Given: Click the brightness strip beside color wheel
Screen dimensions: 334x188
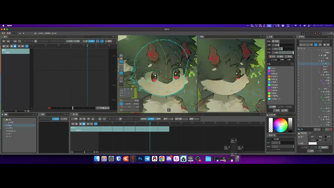Looking at the screenshot, I should tap(290, 125).
